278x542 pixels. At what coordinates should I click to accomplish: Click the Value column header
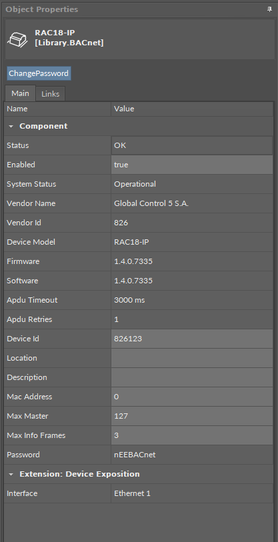click(x=192, y=109)
